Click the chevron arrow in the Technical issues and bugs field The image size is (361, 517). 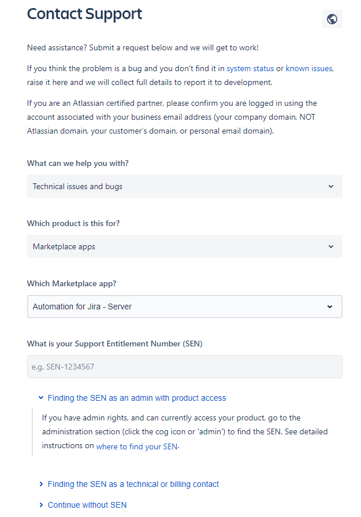point(331,186)
